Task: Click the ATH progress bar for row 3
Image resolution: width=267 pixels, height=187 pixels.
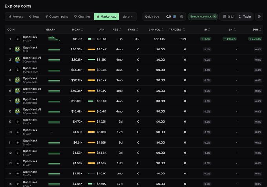Action: click(x=91, y=59)
